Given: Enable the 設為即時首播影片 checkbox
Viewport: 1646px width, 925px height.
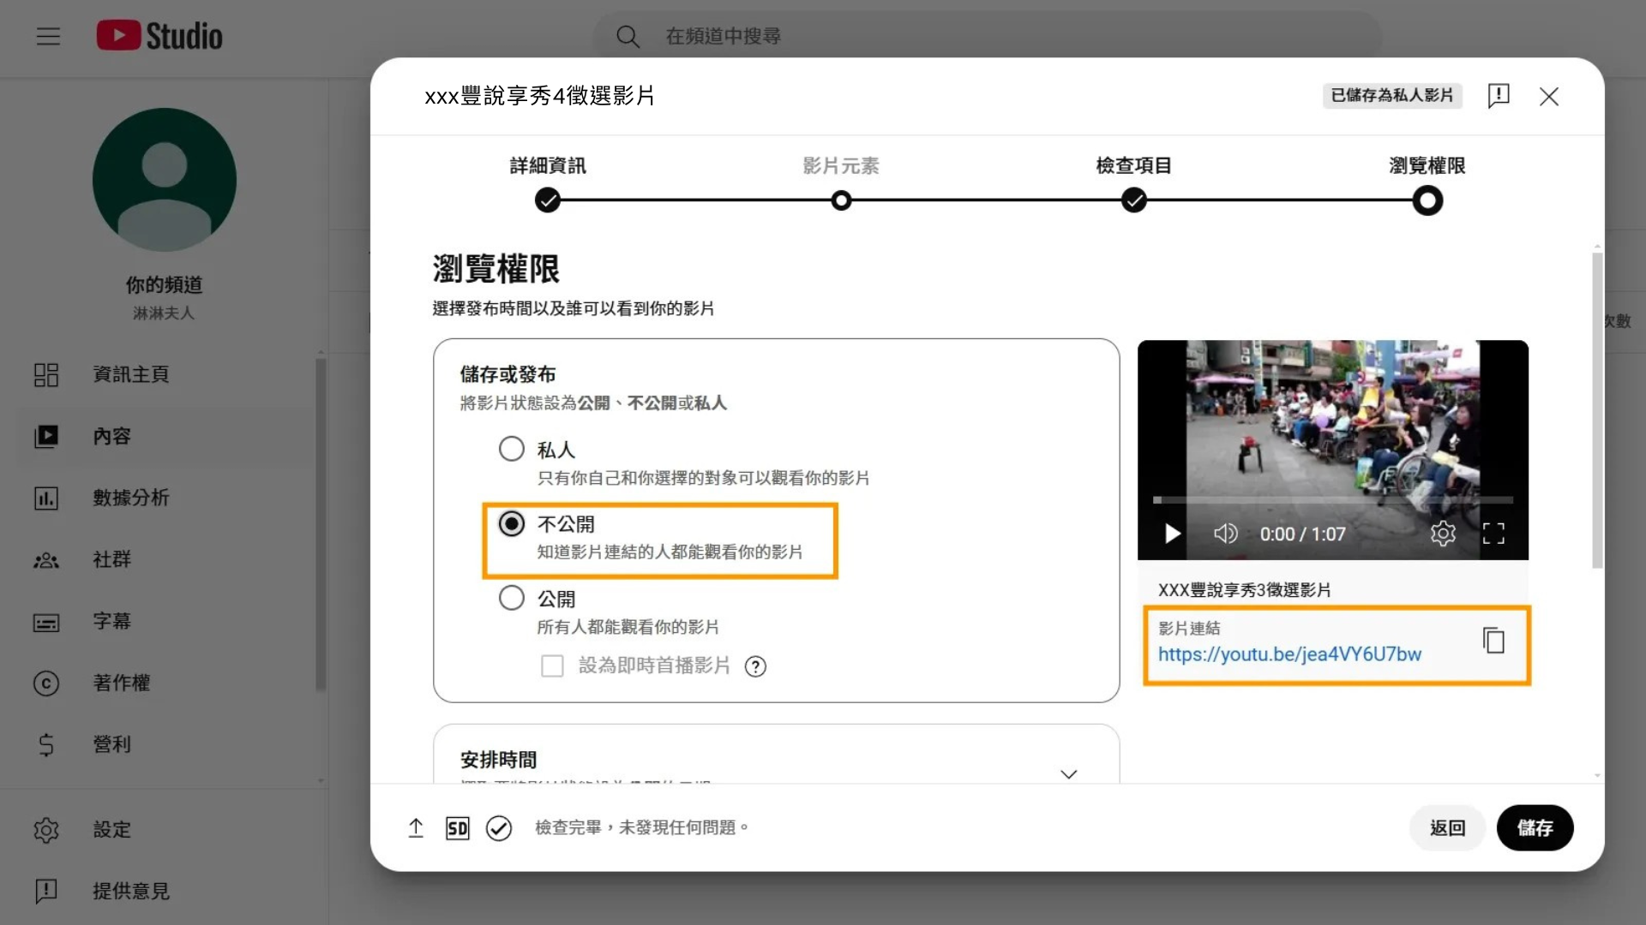Looking at the screenshot, I should (552, 666).
